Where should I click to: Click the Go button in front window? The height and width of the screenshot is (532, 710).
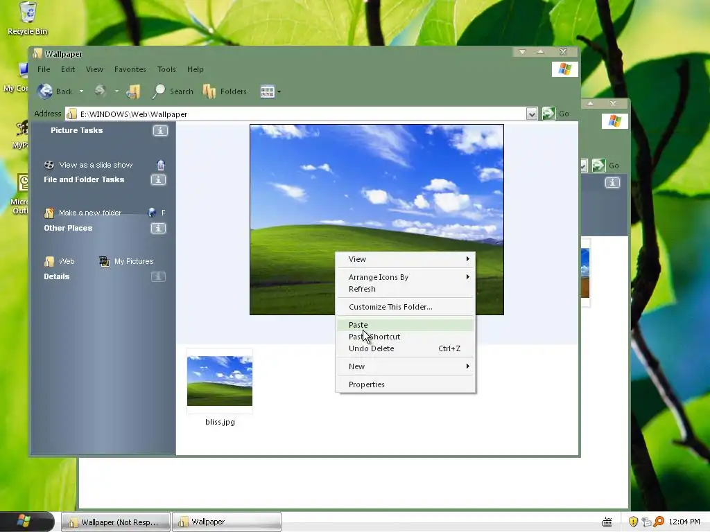coord(555,114)
